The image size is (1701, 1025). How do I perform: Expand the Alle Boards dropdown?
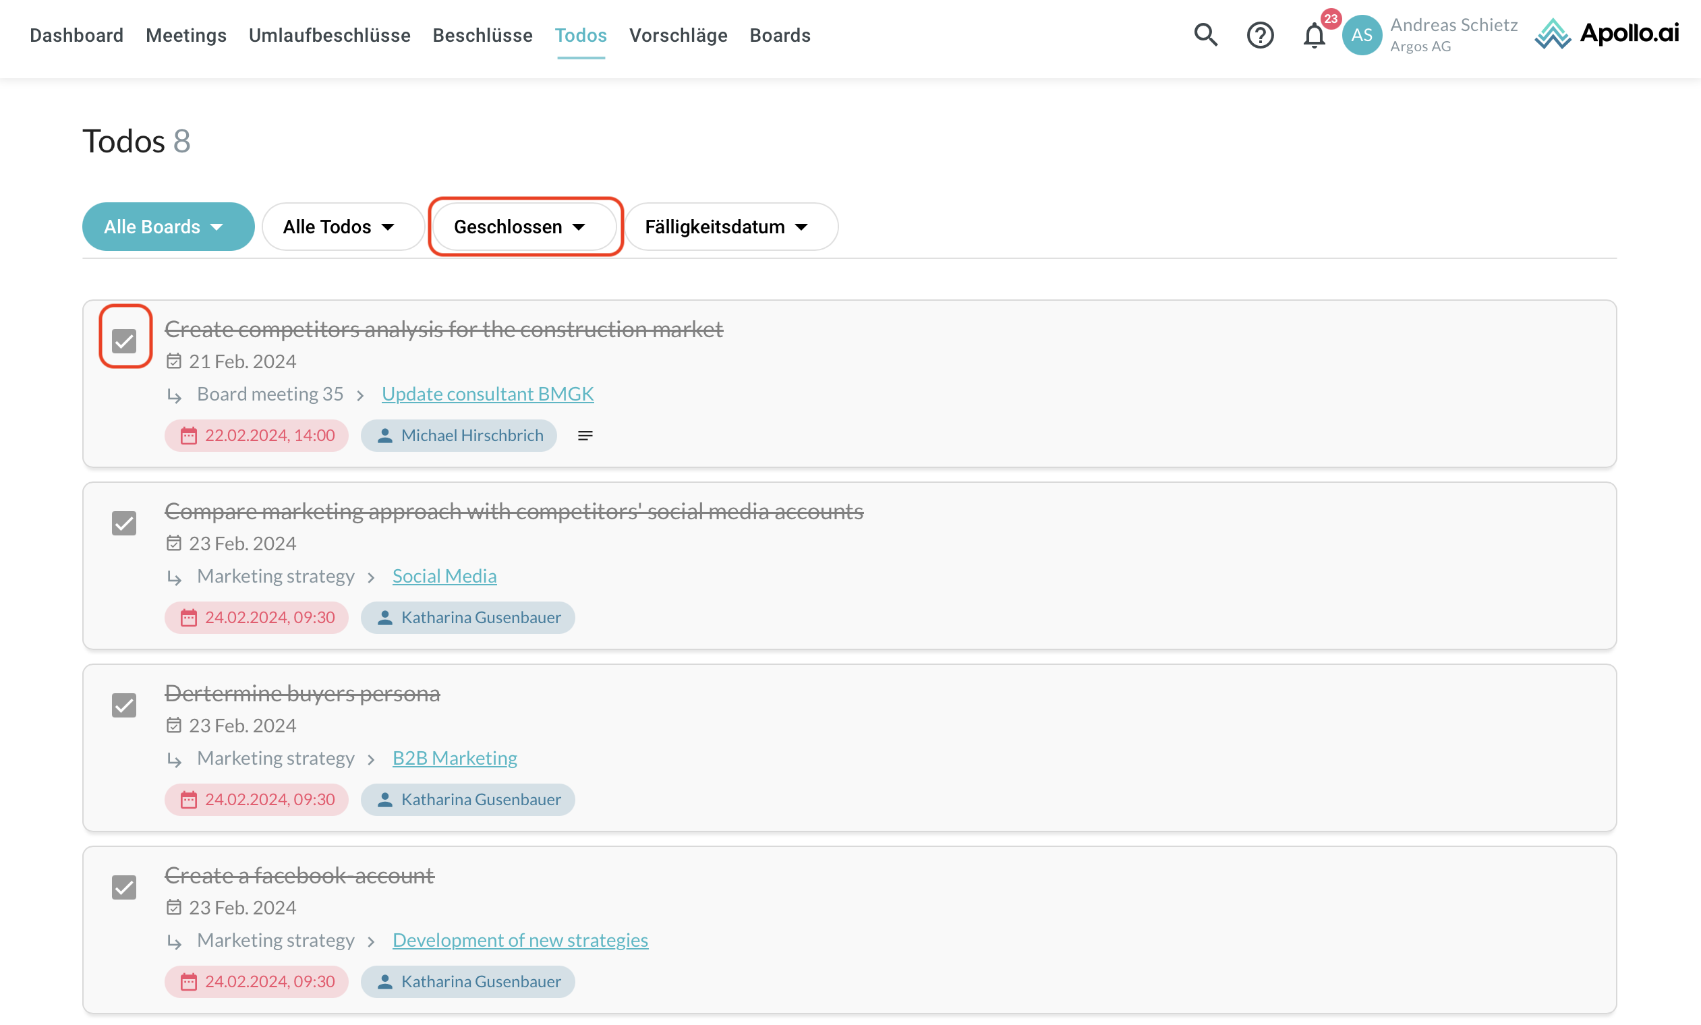168,227
